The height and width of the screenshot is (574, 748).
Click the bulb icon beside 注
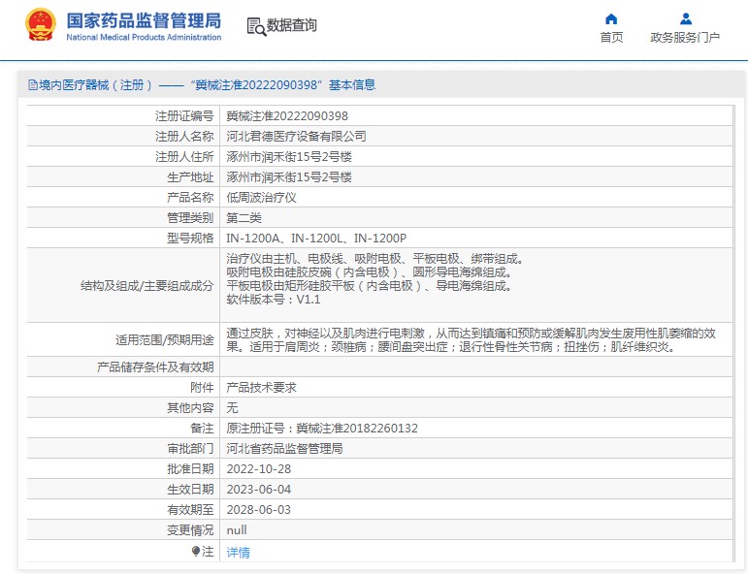[x=196, y=551]
